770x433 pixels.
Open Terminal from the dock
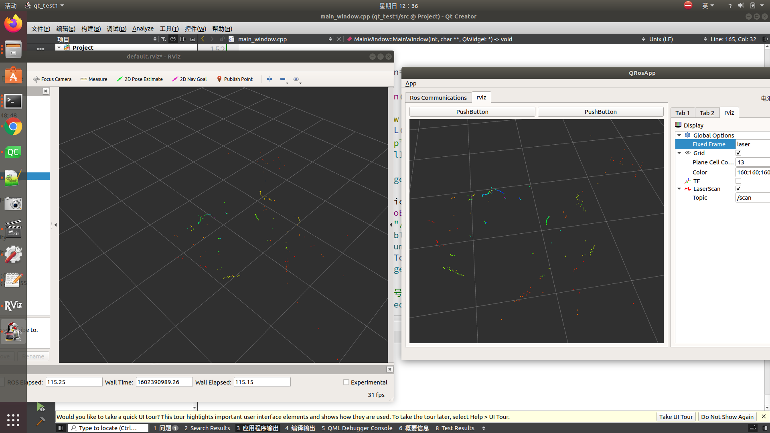tap(13, 101)
